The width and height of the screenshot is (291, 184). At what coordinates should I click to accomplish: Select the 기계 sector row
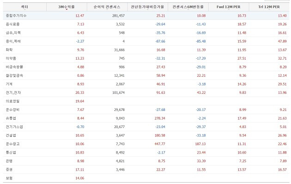point(146,84)
